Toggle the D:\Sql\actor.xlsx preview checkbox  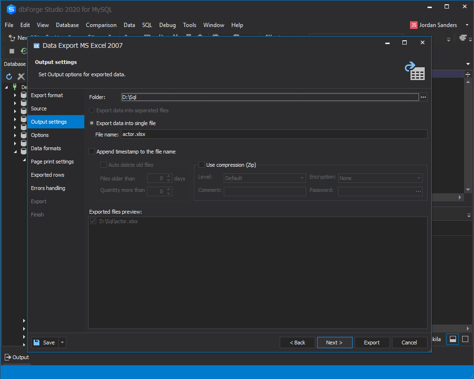point(93,221)
